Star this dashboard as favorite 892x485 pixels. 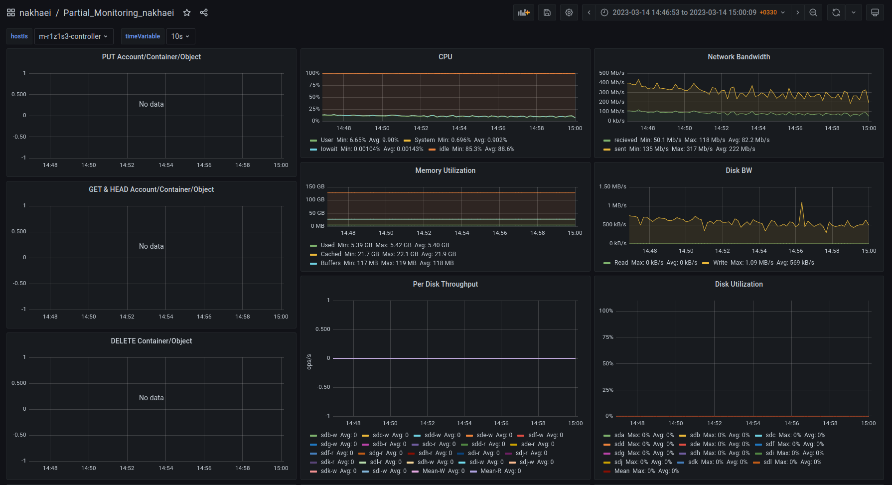pos(187,12)
